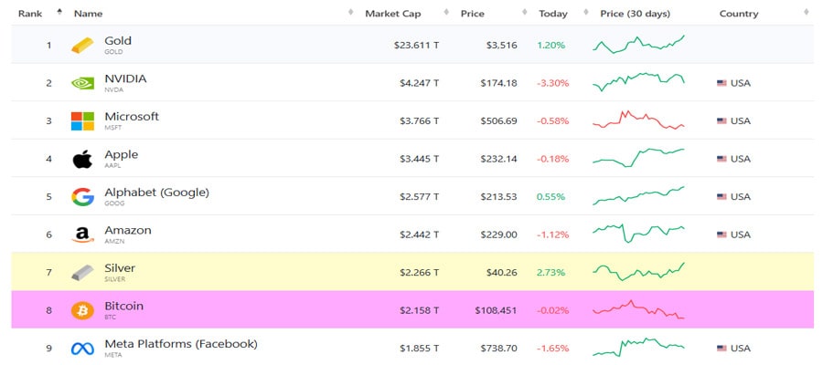823x365 pixels.
Task: Click the Meta Platforms logo icon
Action: click(x=82, y=349)
